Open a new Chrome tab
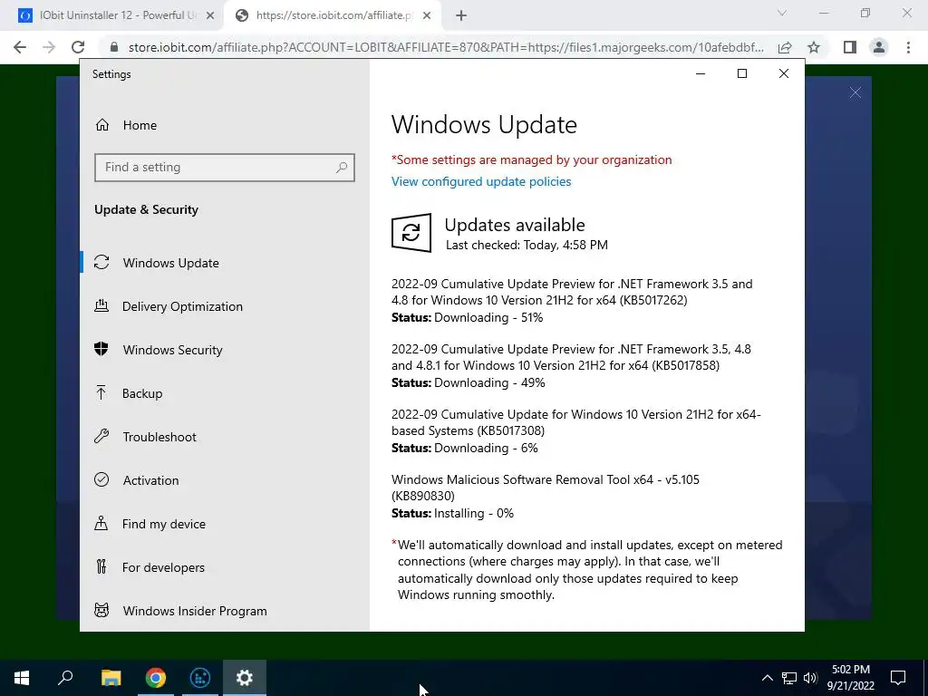 [461, 16]
